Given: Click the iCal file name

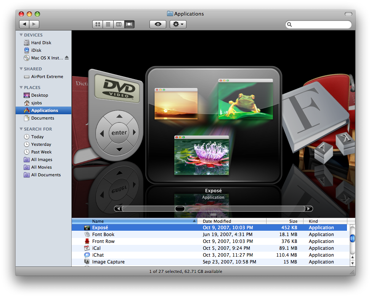Looking at the screenshot, I should [96, 248].
